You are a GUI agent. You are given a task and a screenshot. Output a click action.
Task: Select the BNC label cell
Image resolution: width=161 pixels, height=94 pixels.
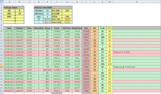click(9, 16)
